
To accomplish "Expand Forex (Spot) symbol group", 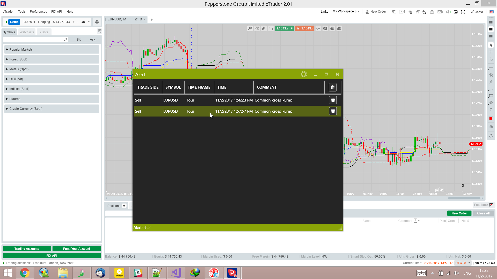I will pos(52,59).
